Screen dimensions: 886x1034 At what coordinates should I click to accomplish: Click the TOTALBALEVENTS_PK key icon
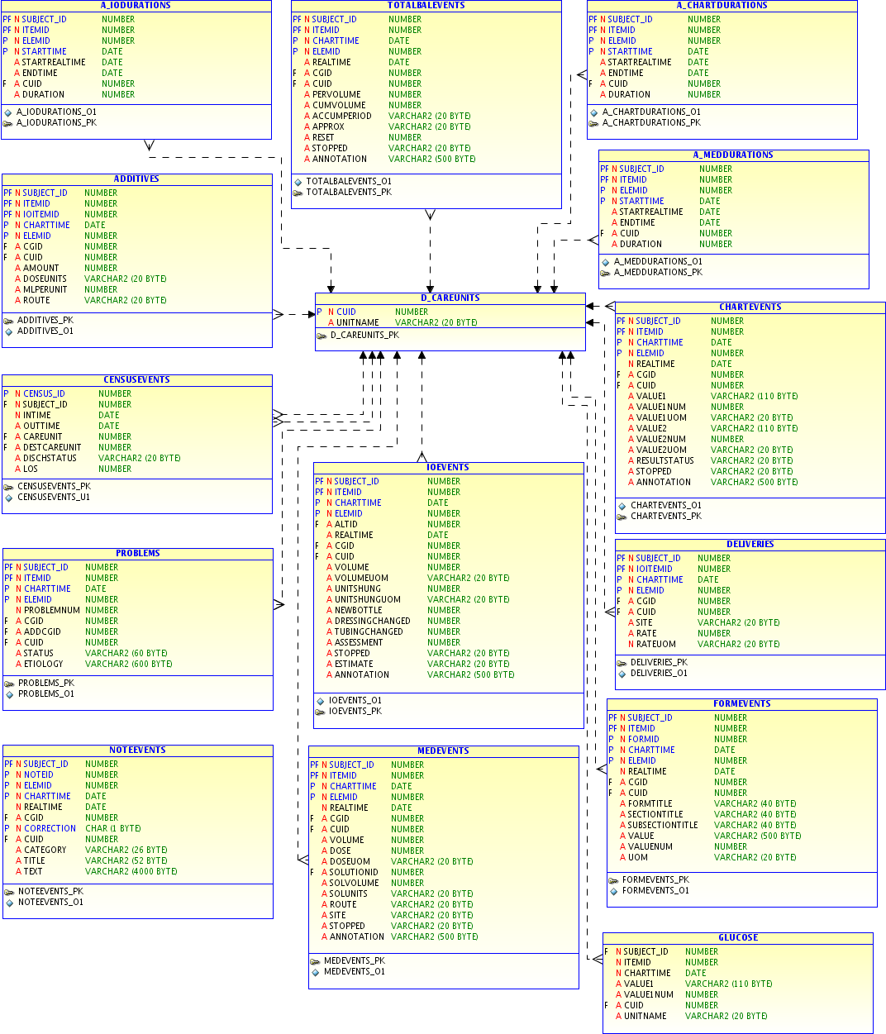pos(298,193)
